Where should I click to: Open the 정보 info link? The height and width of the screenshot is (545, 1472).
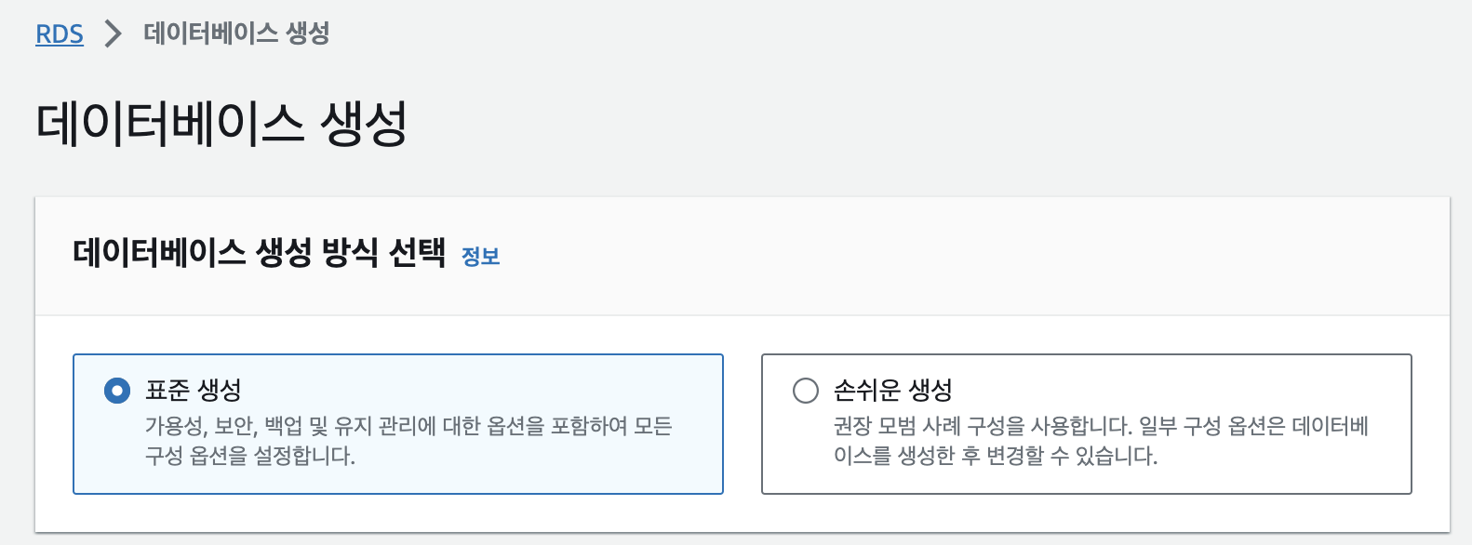pyautogui.click(x=481, y=257)
